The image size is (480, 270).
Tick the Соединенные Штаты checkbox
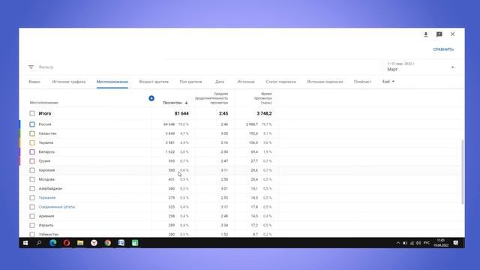[x=32, y=207]
